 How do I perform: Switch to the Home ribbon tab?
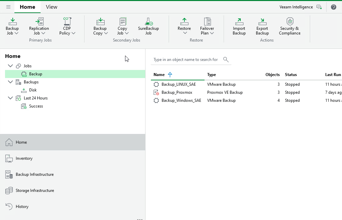coord(27,7)
